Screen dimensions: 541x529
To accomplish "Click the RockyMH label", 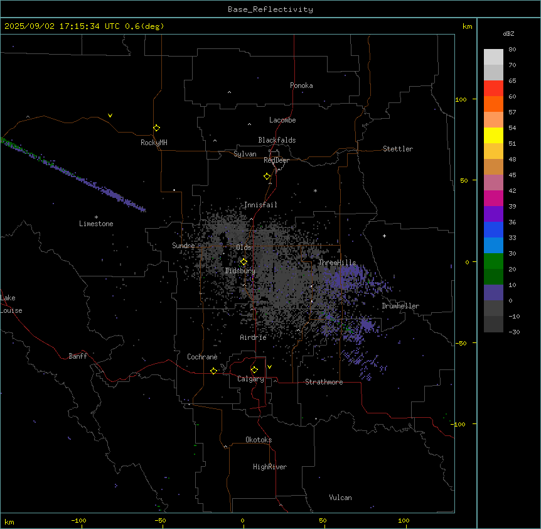I will [x=154, y=143].
